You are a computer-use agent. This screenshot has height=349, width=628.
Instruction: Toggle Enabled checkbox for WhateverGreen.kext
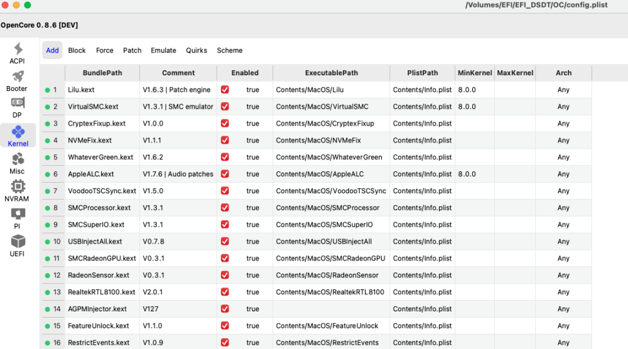(225, 157)
